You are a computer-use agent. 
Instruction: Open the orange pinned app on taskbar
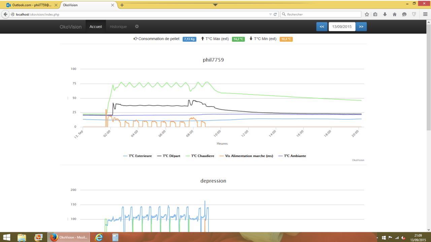click(39, 237)
